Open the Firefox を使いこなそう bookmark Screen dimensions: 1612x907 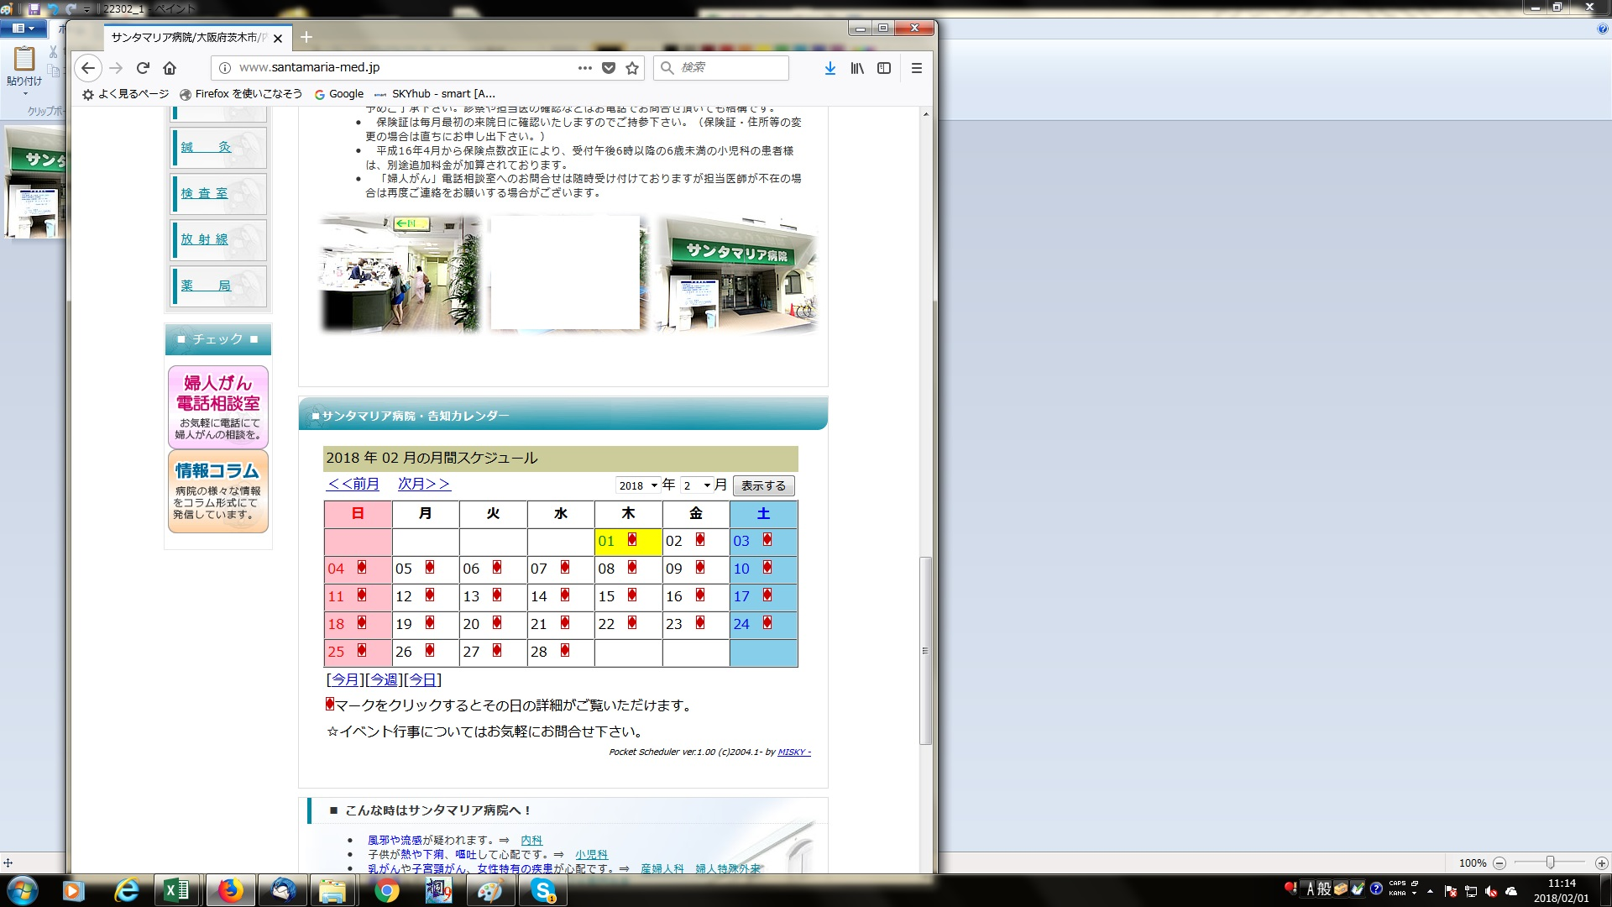pos(241,94)
